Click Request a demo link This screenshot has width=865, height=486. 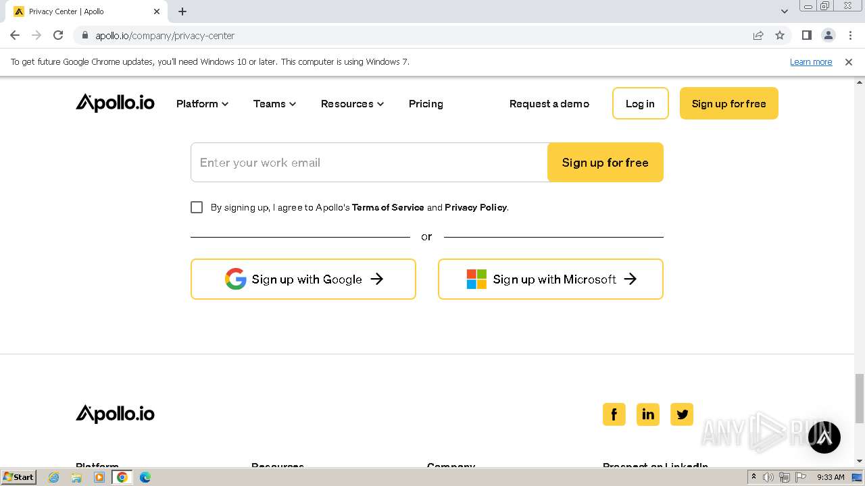pyautogui.click(x=549, y=103)
